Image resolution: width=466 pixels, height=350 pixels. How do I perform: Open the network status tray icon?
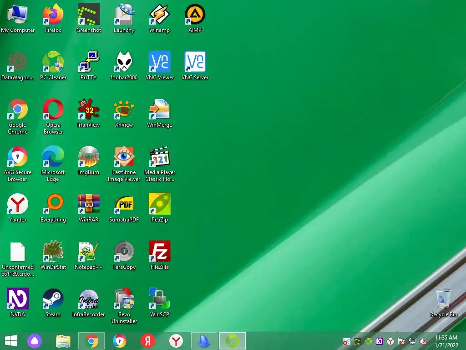coord(412,341)
